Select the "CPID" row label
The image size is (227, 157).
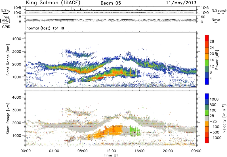6,27
